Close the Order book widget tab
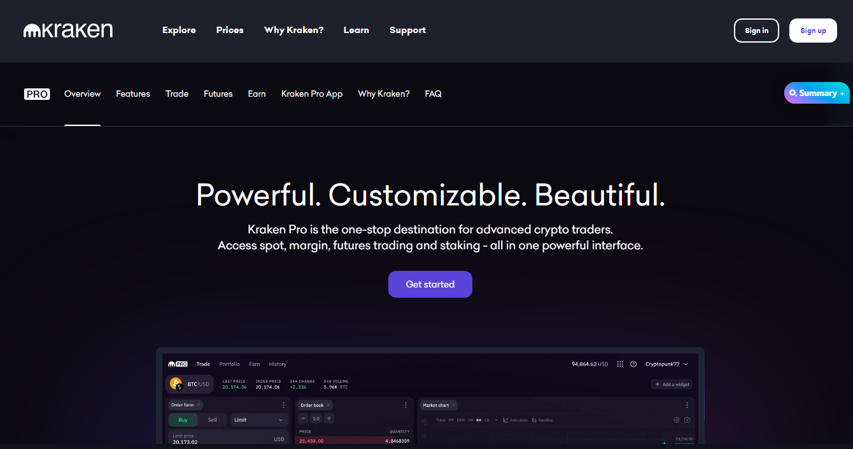The image size is (853, 449). point(328,405)
